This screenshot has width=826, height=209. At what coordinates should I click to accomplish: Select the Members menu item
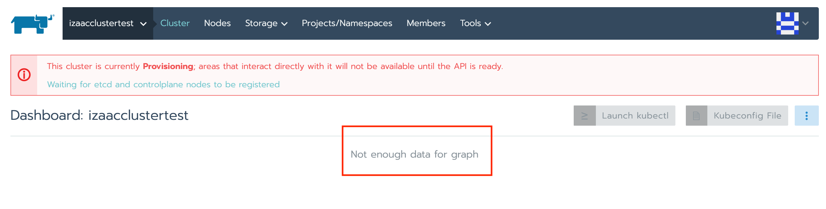(426, 23)
